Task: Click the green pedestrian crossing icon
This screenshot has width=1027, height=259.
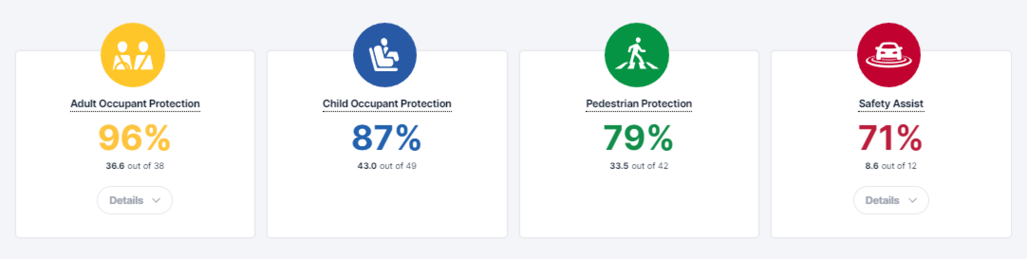Action: coord(637,55)
